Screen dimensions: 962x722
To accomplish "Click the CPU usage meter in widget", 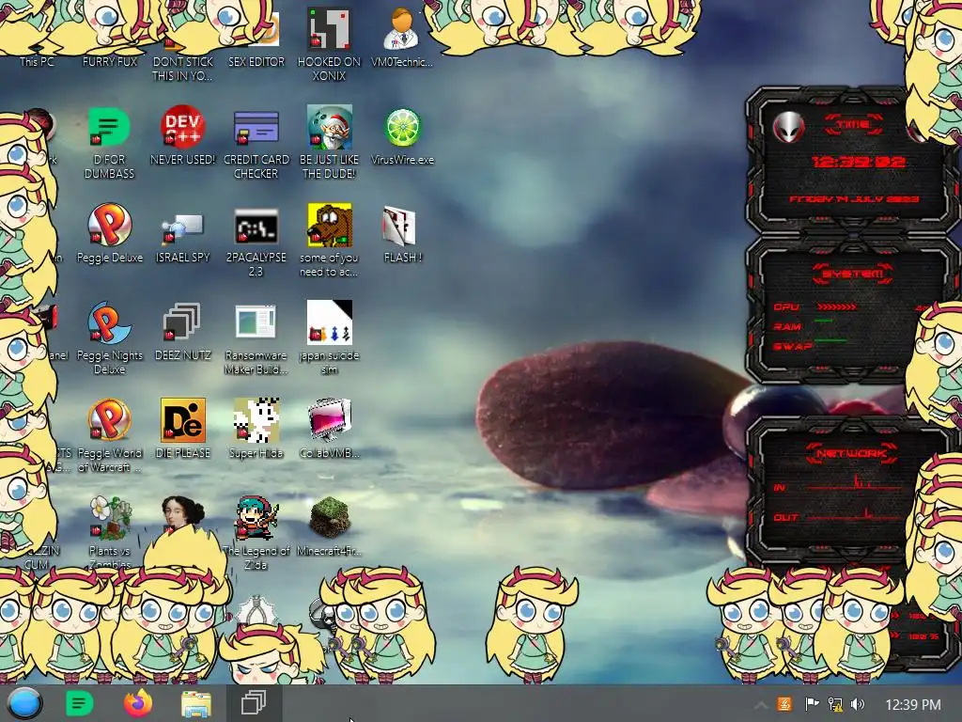I will click(x=837, y=306).
